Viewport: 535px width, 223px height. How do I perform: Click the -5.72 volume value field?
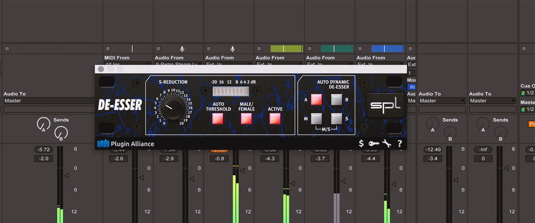(x=44, y=150)
